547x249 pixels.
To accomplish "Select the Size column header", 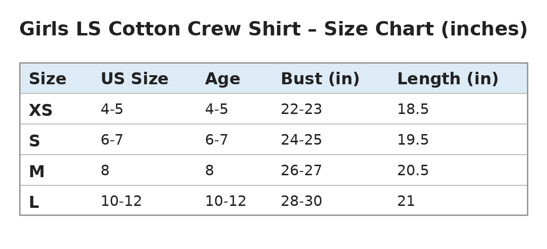I will tap(47, 79).
